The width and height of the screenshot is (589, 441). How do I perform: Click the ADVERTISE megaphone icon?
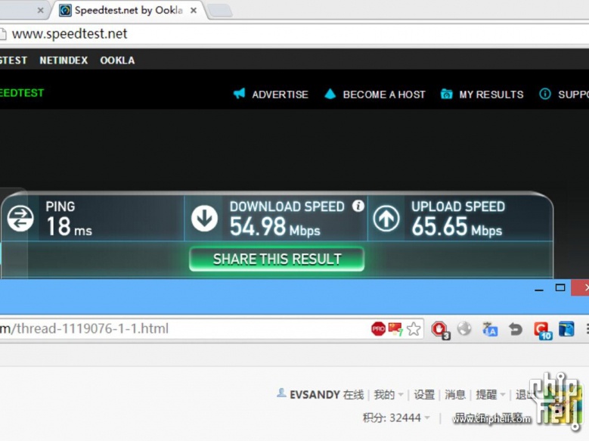pos(239,93)
